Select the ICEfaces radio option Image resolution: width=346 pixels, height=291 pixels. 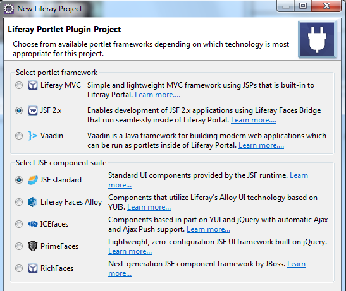(x=19, y=224)
